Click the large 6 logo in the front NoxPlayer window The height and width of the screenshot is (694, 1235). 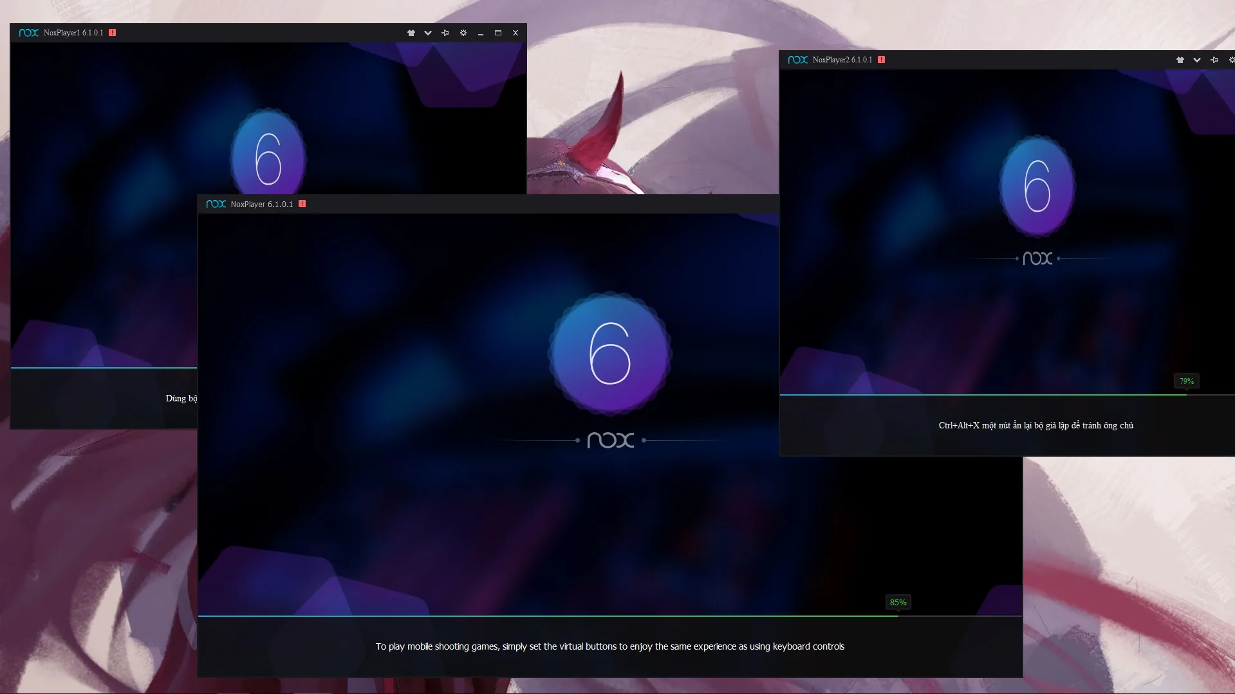click(x=610, y=353)
